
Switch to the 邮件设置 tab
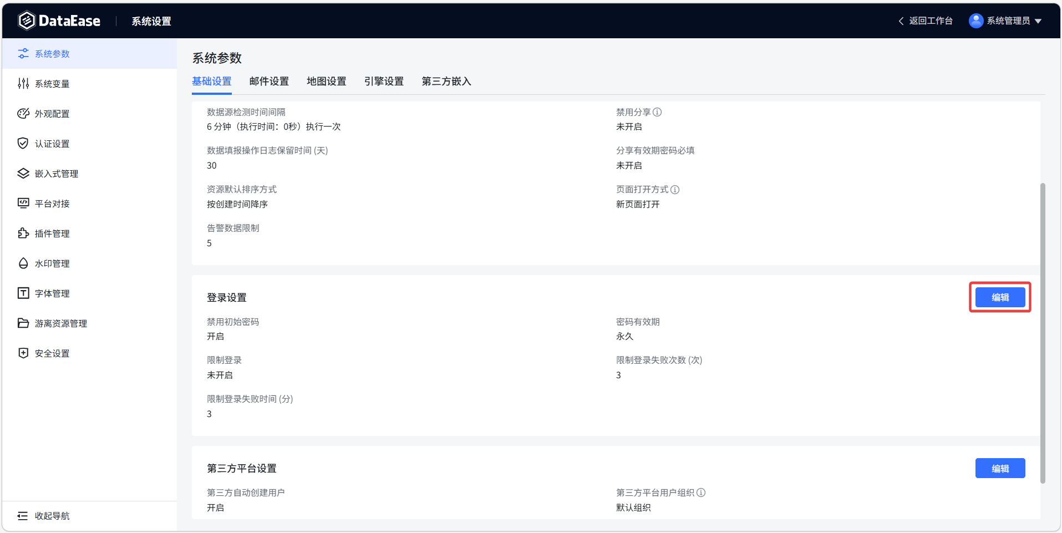coord(269,81)
